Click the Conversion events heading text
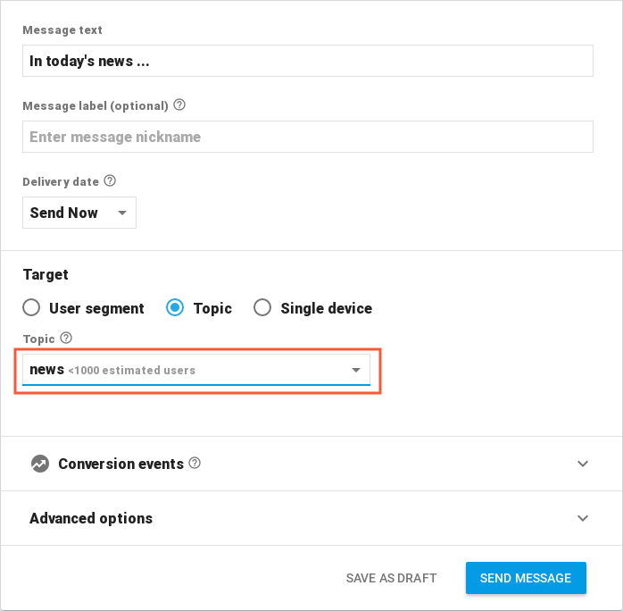Viewport: 623px width, 611px height. pyautogui.click(x=120, y=464)
